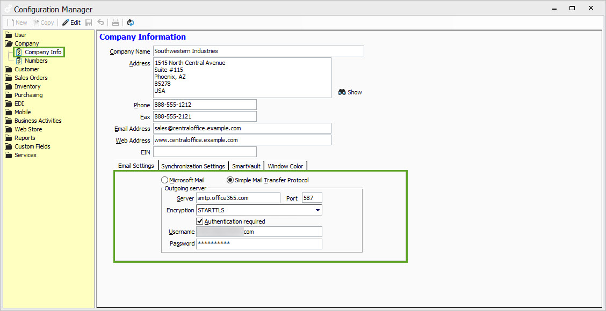Expand the Mobile folder
The height and width of the screenshot is (311, 606).
18,112
